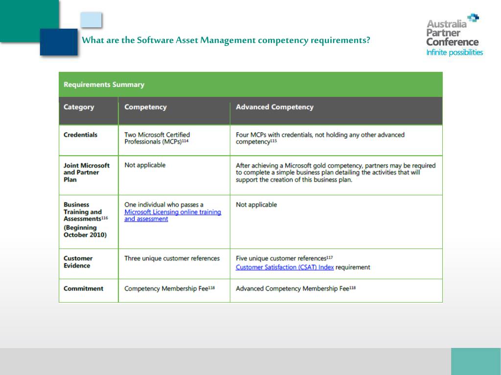Image resolution: width=501 pixels, height=375 pixels.
Task: Click the Commitment row label
Action: click(x=83, y=288)
